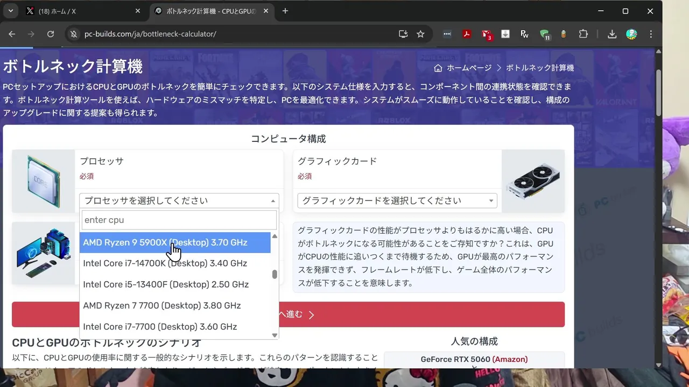Choose Intel Core i5-13400F option
Image resolution: width=689 pixels, height=387 pixels.
pyautogui.click(x=175, y=284)
